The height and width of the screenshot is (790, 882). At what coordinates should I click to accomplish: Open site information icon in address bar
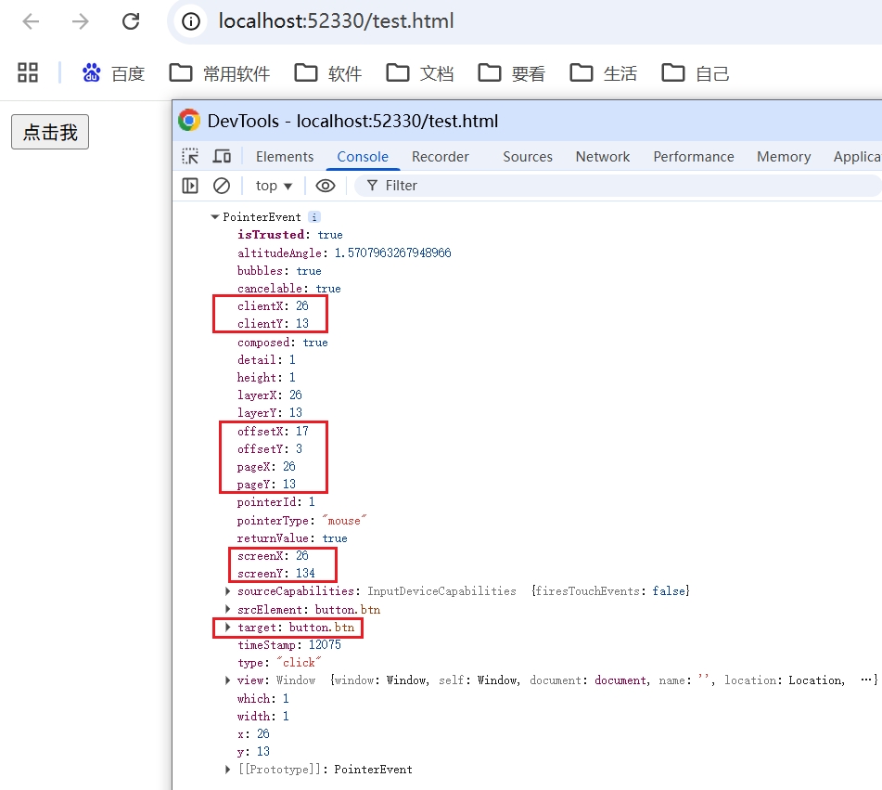191,21
